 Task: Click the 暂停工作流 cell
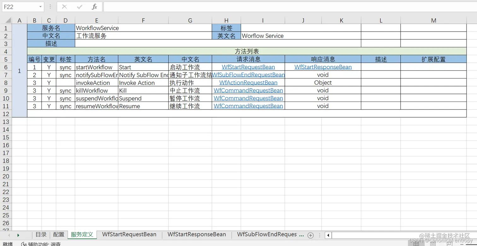coord(190,98)
